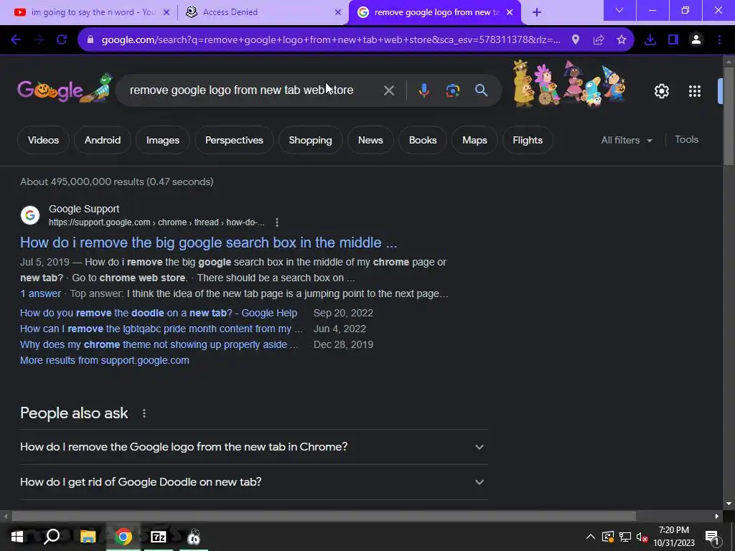Start voice search with the microphone icon
Screen dimensions: 735x551
point(423,90)
